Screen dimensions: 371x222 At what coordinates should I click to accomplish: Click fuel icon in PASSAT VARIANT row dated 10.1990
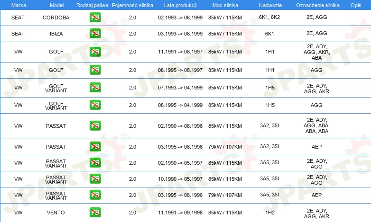[x=95, y=178]
